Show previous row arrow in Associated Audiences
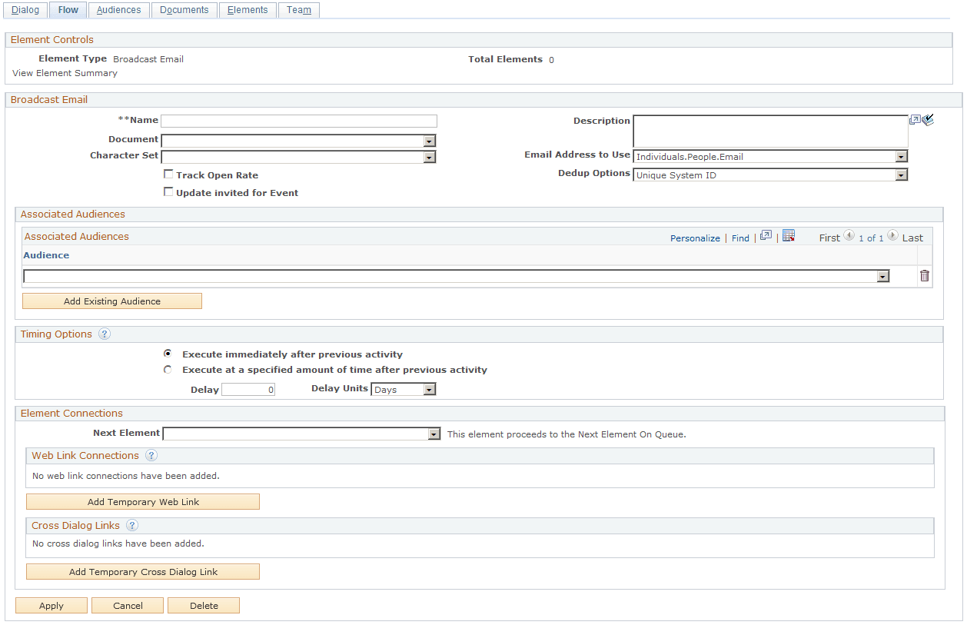 click(x=849, y=236)
